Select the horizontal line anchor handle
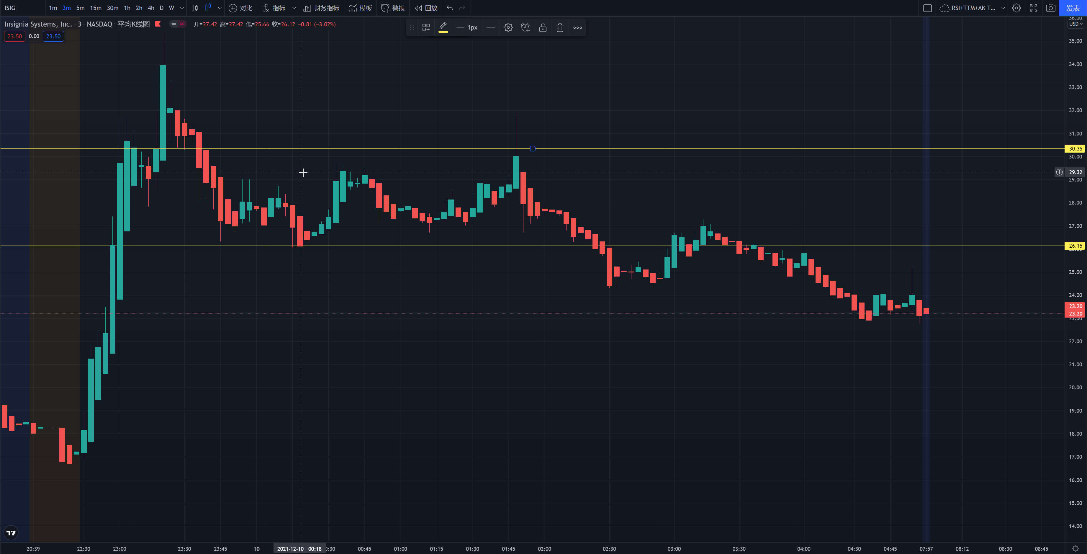The image size is (1087, 554). pyautogui.click(x=533, y=149)
